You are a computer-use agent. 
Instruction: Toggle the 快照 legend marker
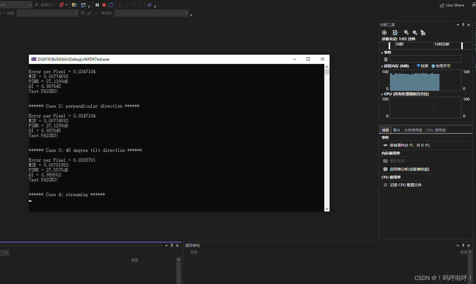[x=418, y=66]
